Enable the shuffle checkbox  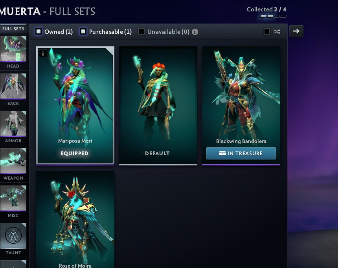(267, 31)
